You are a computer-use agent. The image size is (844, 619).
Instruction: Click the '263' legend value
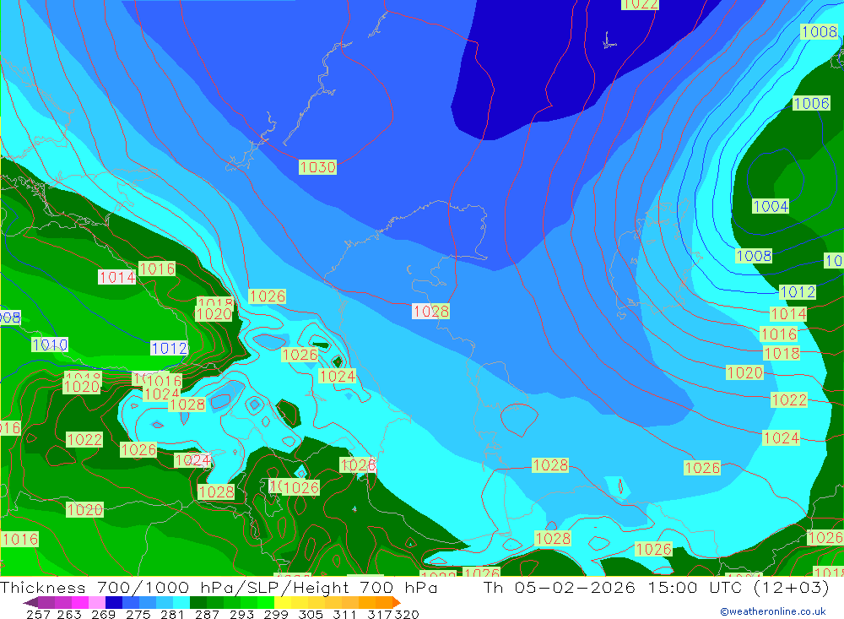coord(69,614)
